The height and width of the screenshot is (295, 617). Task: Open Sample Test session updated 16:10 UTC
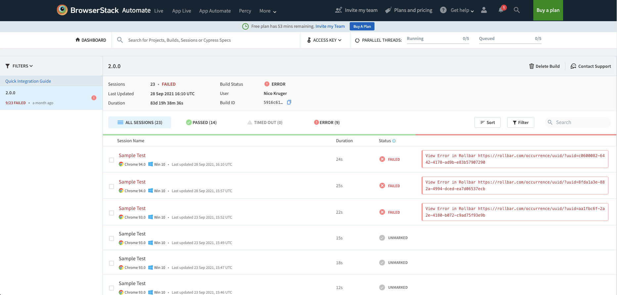132,155
